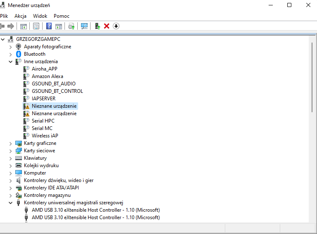
Task: Click the keyboard icon beside Klawiatury
Action: pyautogui.click(x=19, y=158)
